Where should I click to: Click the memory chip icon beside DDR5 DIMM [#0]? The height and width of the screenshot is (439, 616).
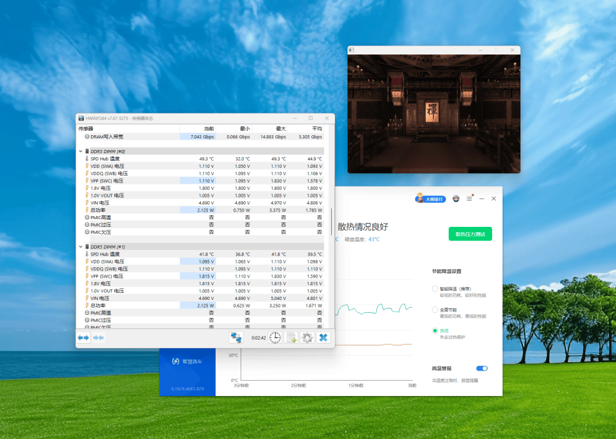87,151
